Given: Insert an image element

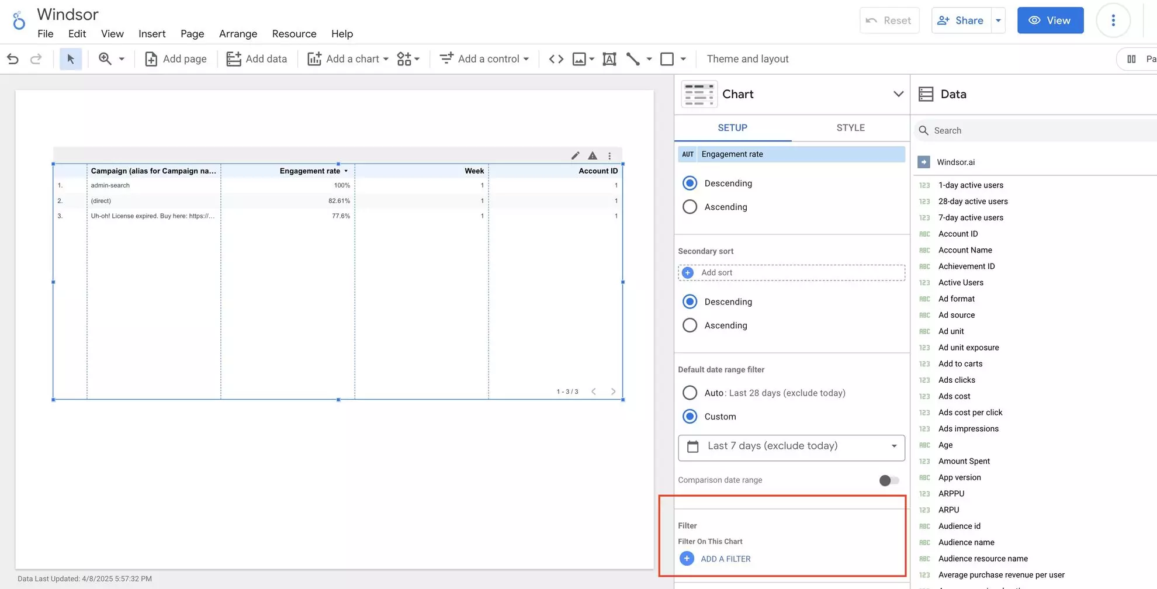Looking at the screenshot, I should coord(579,59).
